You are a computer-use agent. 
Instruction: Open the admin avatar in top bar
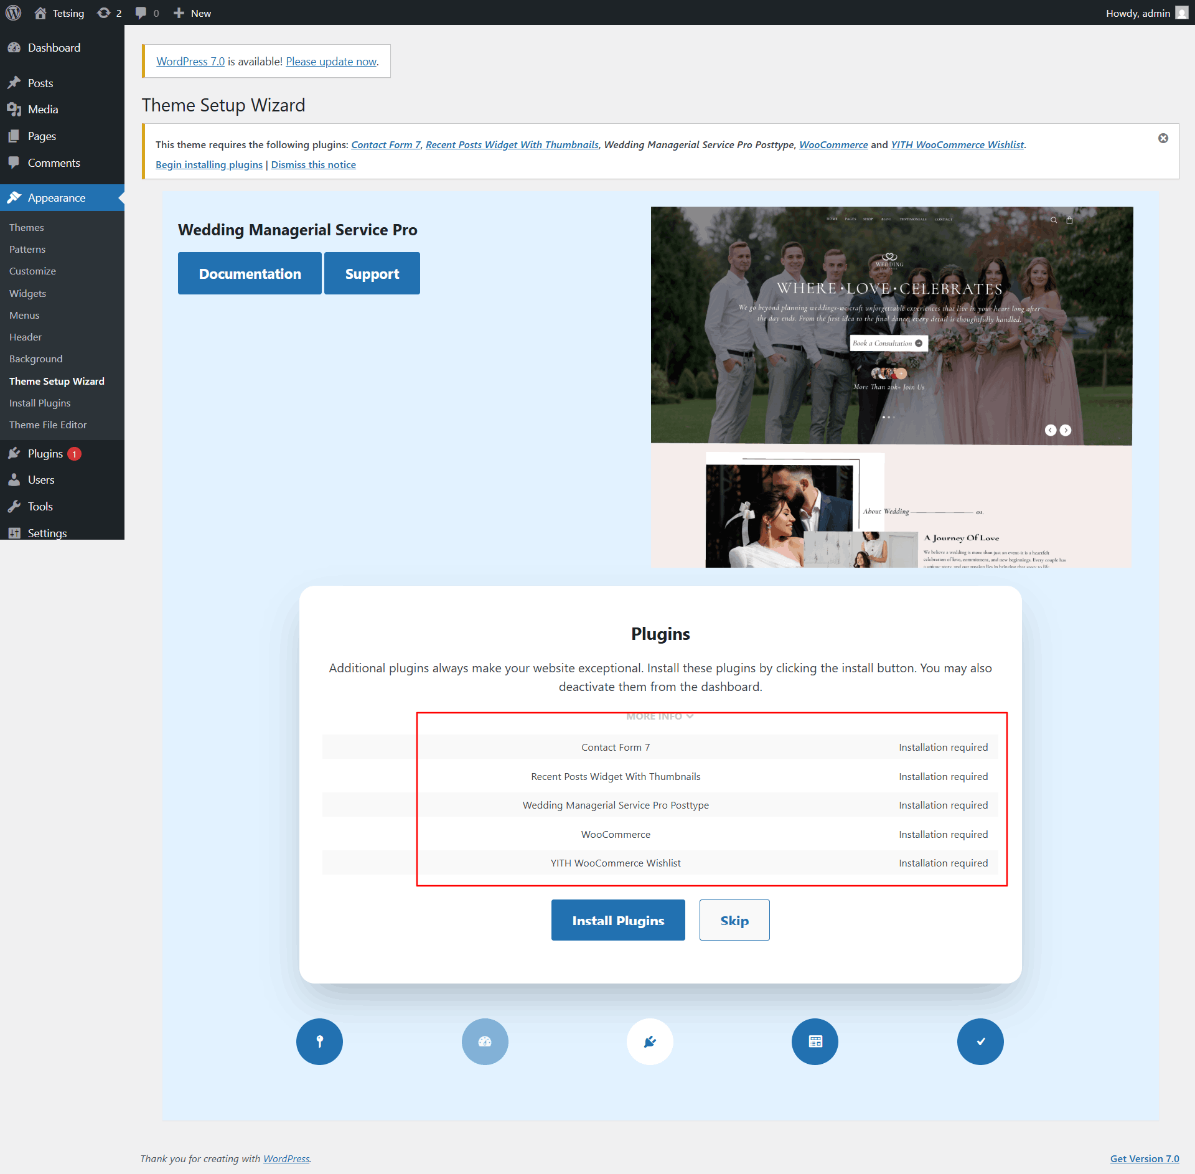1182,12
